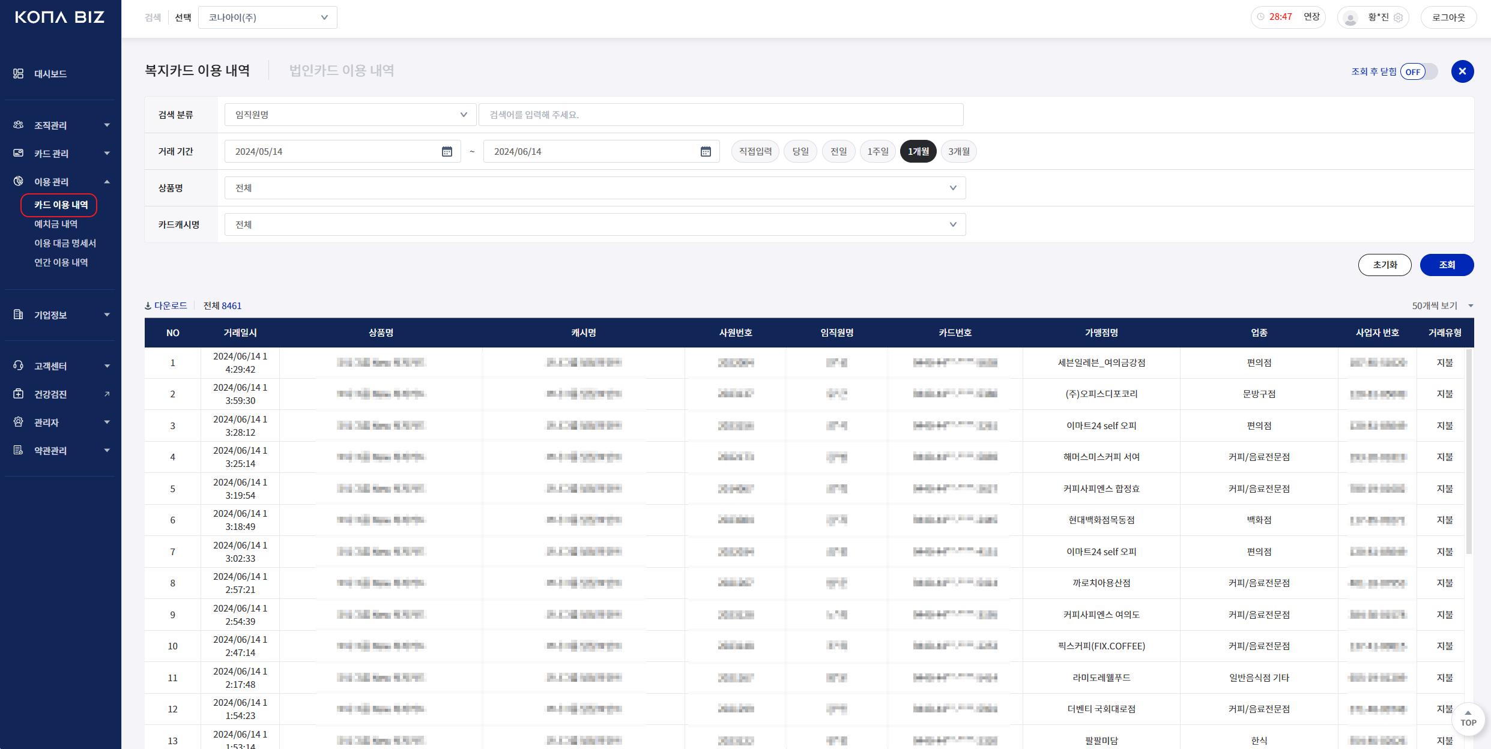Open 예치금 내역 menu item
This screenshot has width=1491, height=749.
coord(56,224)
